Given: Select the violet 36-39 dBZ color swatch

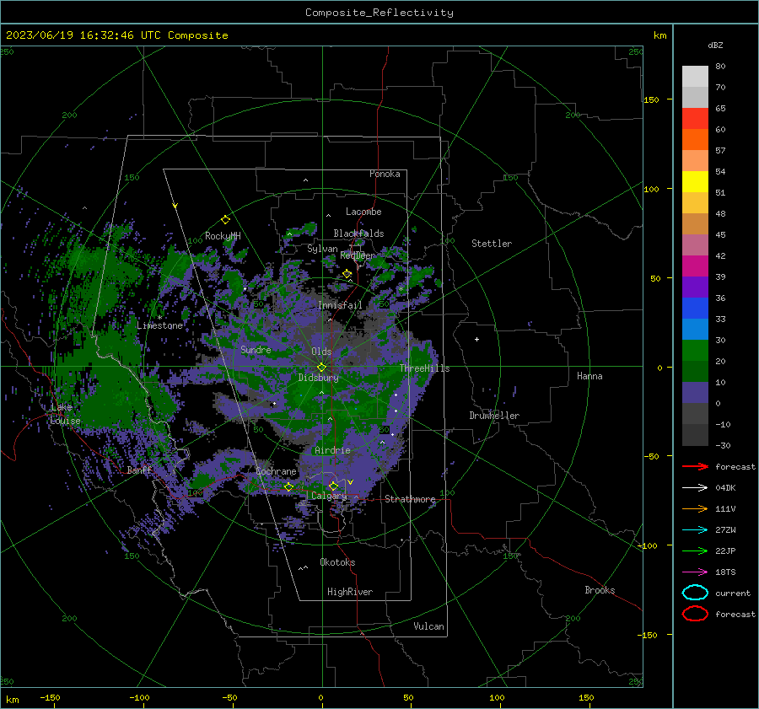Looking at the screenshot, I should point(695,287).
